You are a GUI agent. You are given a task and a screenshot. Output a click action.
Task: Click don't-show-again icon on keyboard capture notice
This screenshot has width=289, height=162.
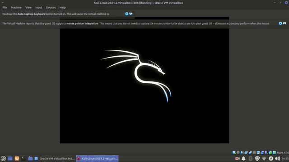click(x=131, y=14)
